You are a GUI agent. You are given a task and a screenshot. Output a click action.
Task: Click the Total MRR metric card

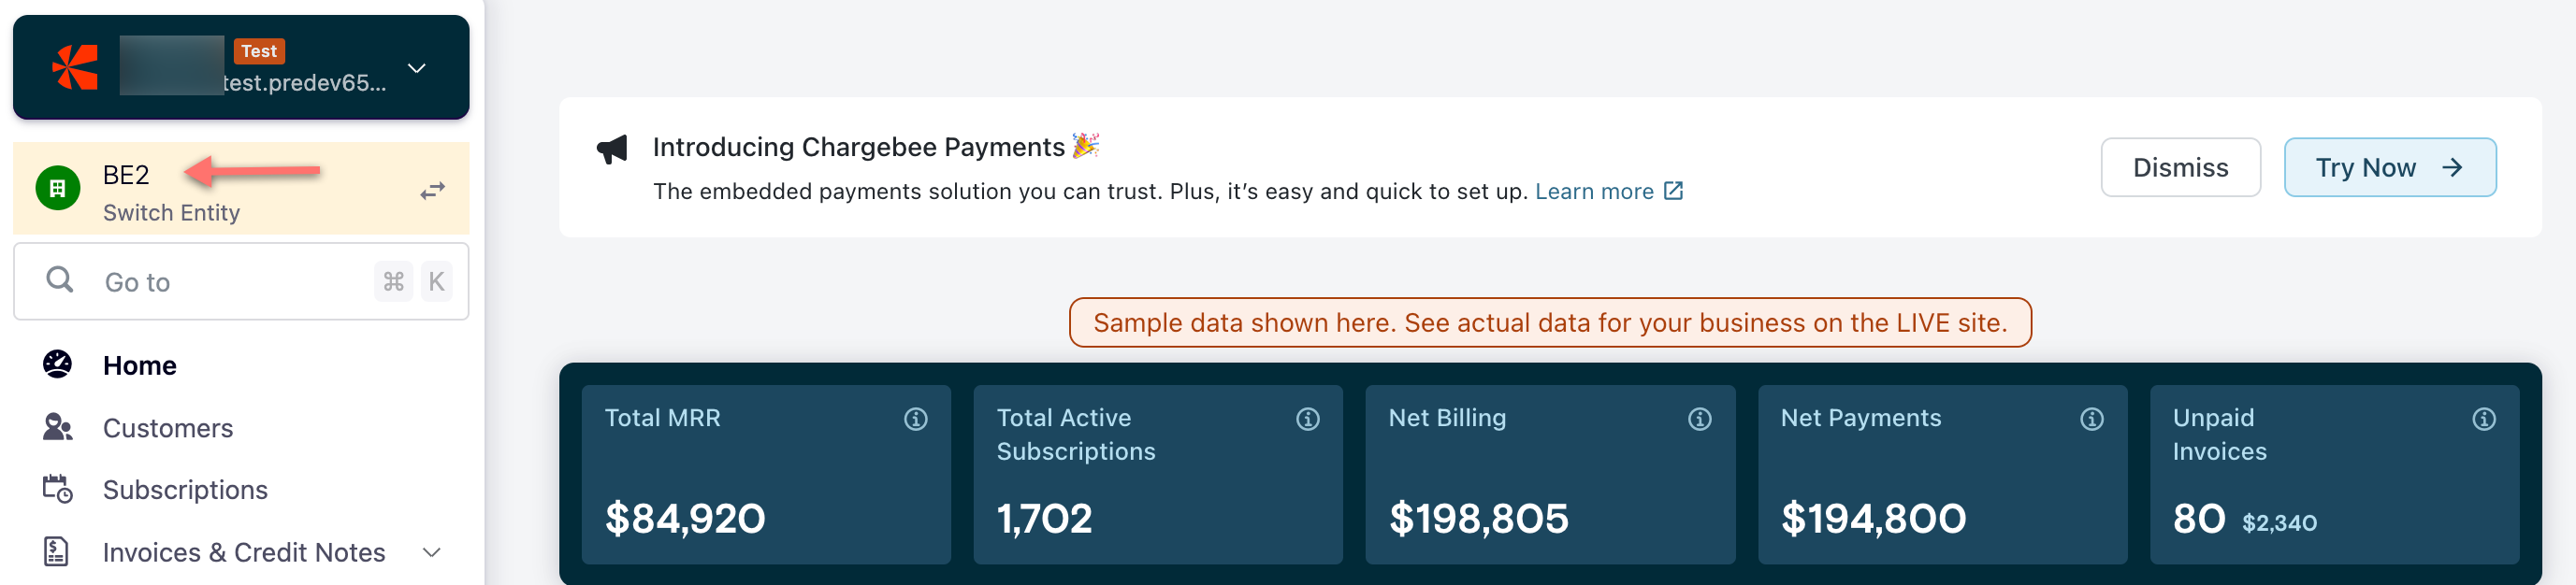765,475
